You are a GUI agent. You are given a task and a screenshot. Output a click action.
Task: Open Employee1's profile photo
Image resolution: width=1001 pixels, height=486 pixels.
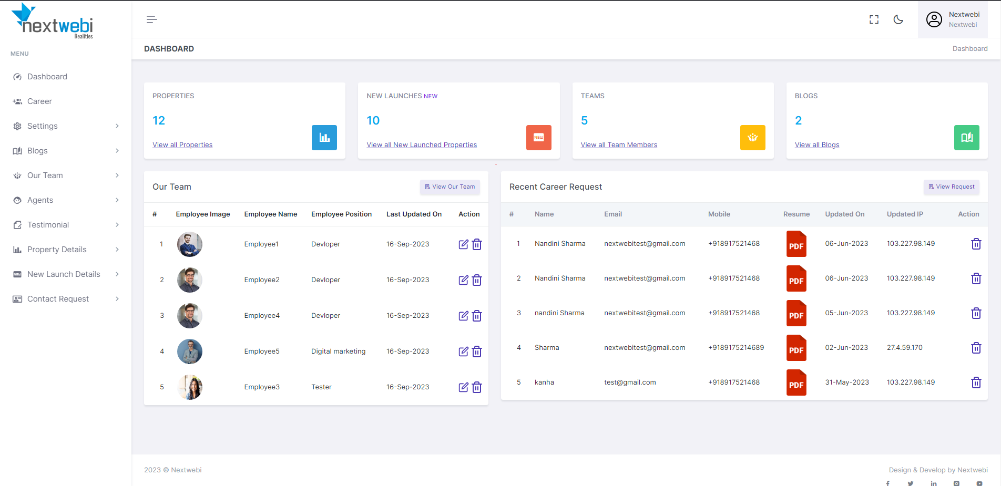(x=190, y=244)
